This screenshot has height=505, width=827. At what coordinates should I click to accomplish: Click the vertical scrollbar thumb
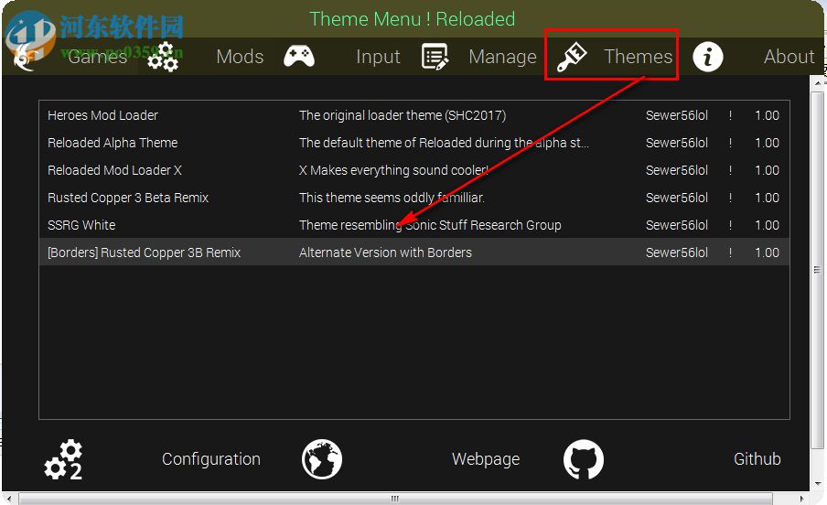coord(817,269)
